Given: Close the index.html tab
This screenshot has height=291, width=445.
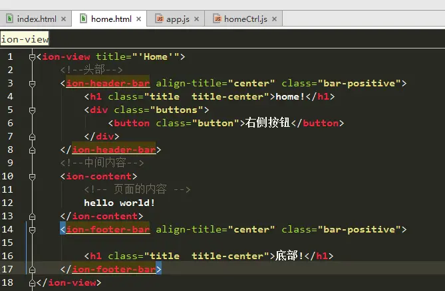Looking at the screenshot, I should (x=64, y=19).
